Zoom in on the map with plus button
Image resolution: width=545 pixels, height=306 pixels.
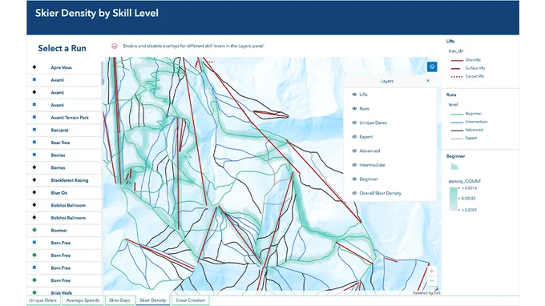click(432, 271)
